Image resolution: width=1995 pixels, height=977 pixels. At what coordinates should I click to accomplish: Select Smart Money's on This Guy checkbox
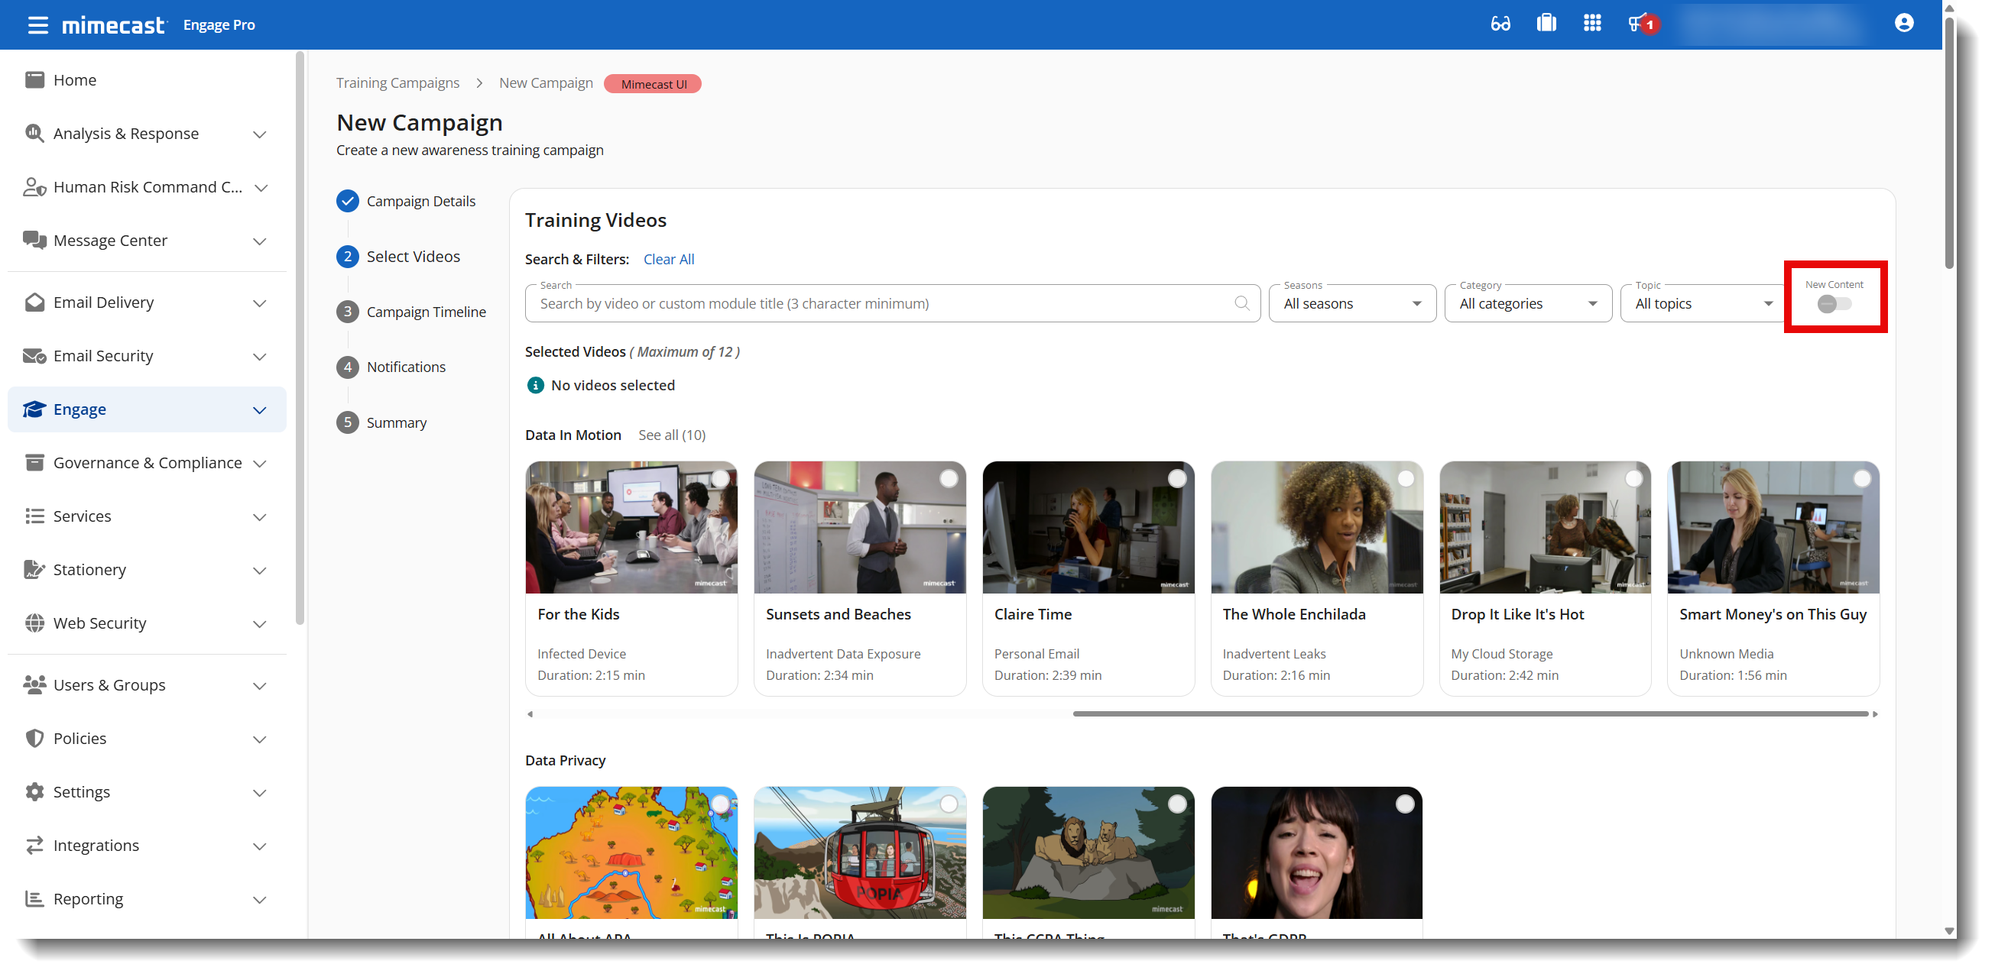pyautogui.click(x=1862, y=478)
